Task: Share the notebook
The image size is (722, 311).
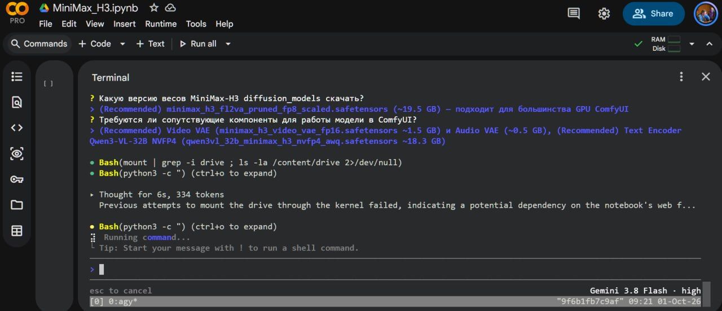Action: [x=653, y=14]
